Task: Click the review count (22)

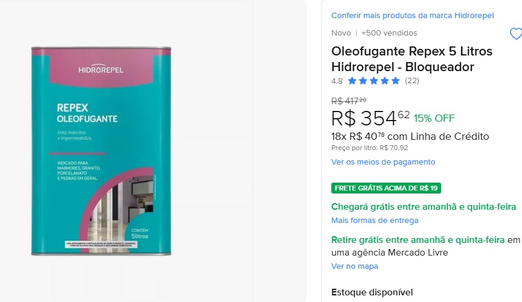Action: (412, 81)
